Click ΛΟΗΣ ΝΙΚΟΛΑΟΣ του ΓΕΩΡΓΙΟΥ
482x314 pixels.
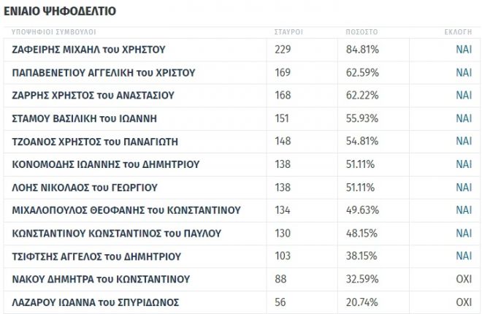85,188
